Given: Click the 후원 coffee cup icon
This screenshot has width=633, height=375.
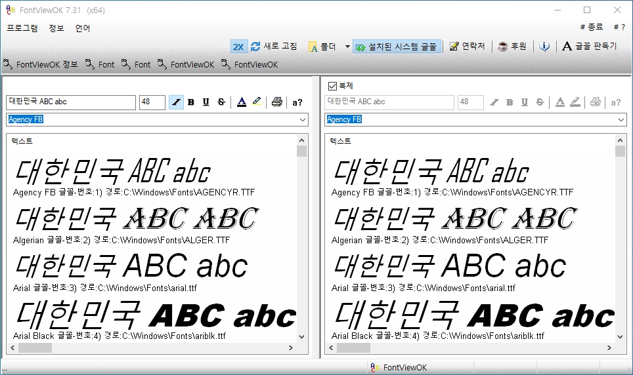Looking at the screenshot, I should coord(502,47).
